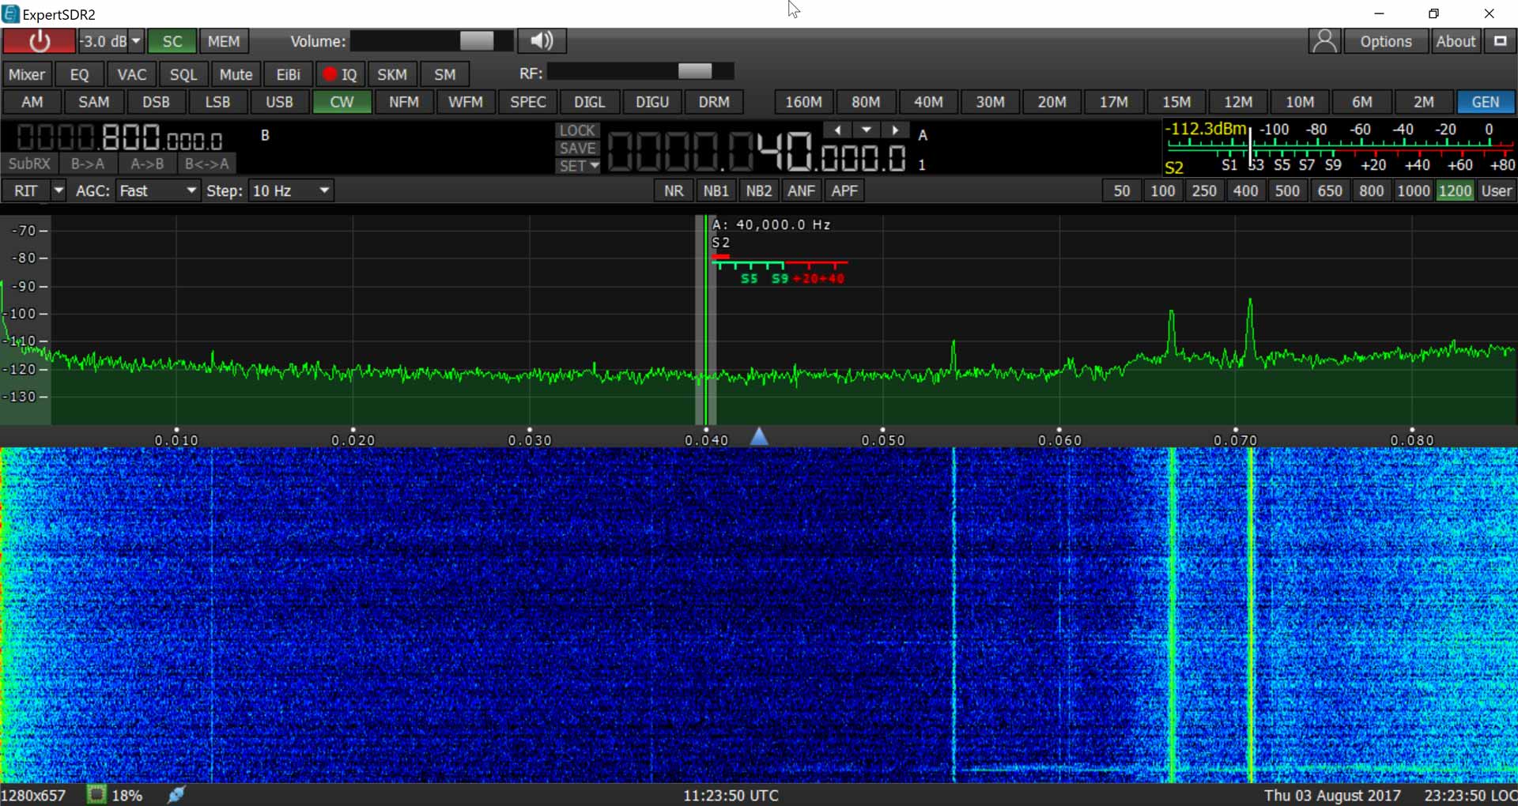Click the right arrow above frequency display
This screenshot has height=806, width=1518.
pos(895,130)
